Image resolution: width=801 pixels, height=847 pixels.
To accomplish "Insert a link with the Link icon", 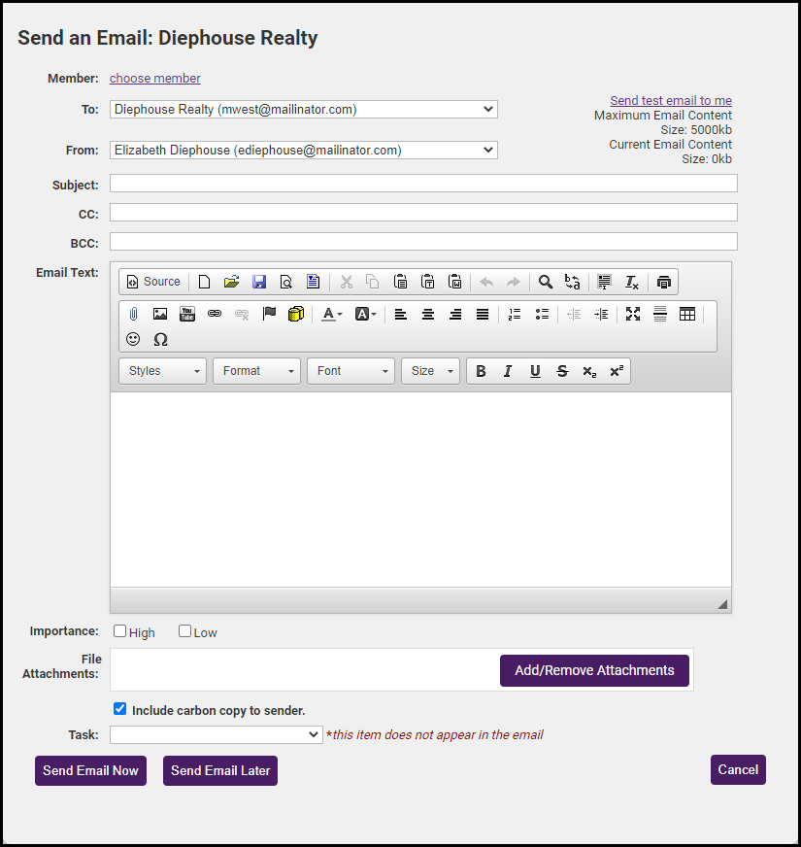I will click(215, 314).
